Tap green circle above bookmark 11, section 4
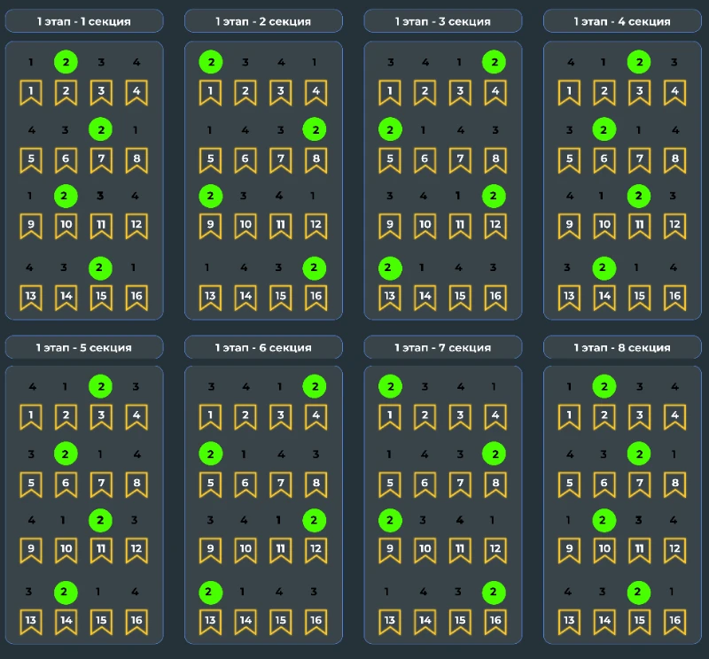This screenshot has height=659, width=709. click(638, 196)
